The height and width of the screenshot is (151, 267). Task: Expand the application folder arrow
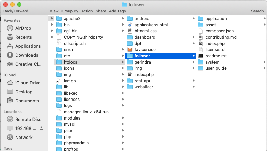264,18
